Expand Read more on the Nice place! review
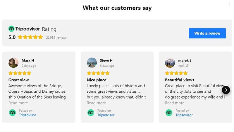 (x=96, y=103)
